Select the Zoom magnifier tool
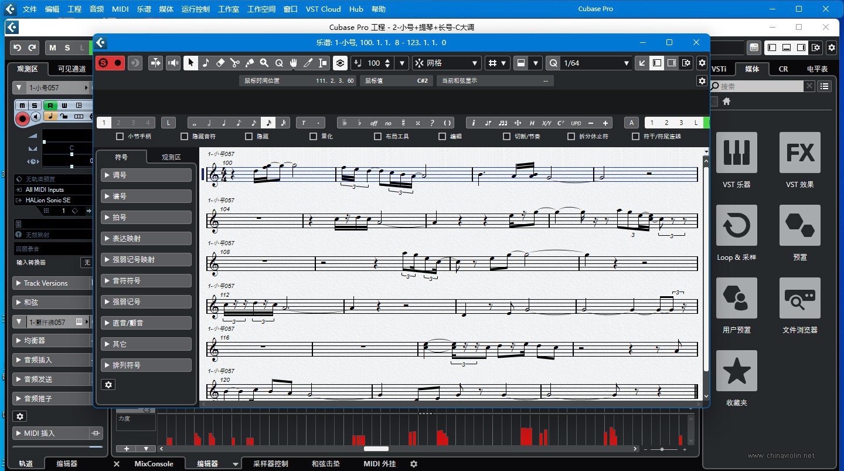844x471 pixels. (x=264, y=63)
